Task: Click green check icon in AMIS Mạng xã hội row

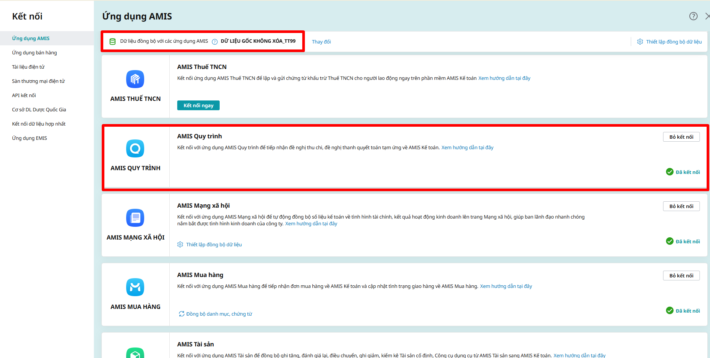Action: [x=670, y=241]
